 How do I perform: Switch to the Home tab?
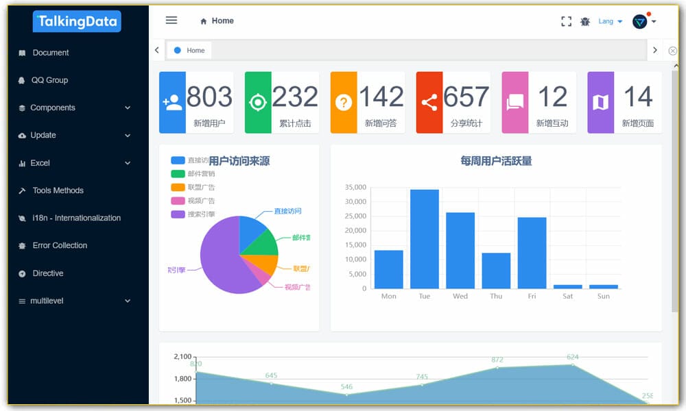[189, 50]
